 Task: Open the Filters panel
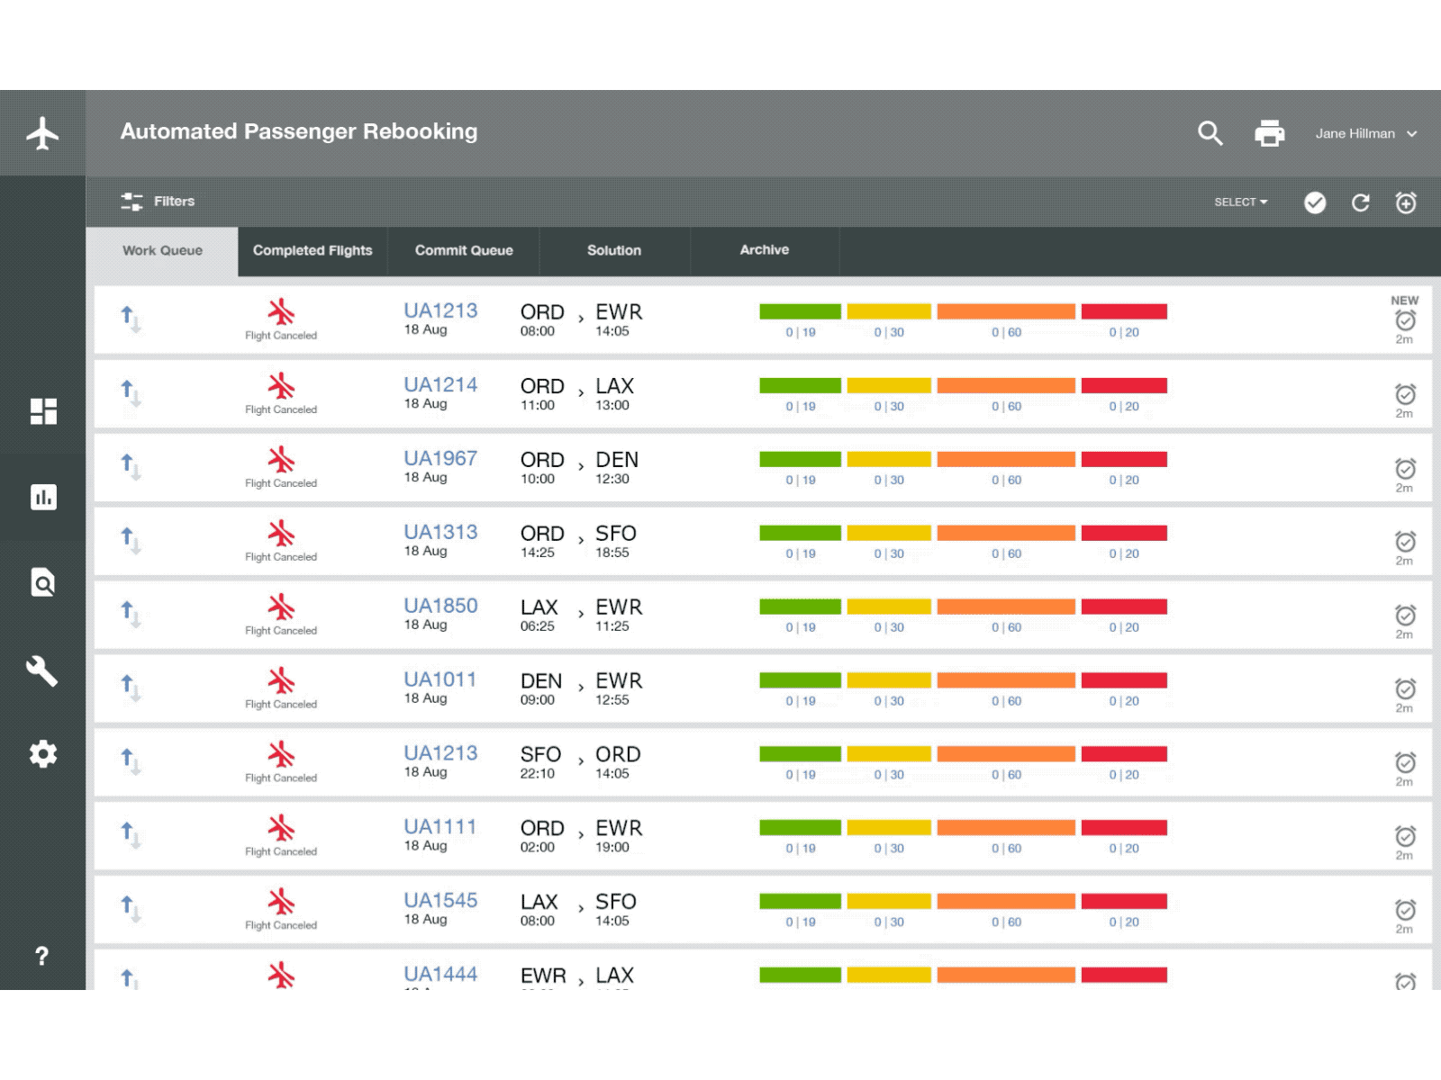pyautogui.click(x=159, y=201)
